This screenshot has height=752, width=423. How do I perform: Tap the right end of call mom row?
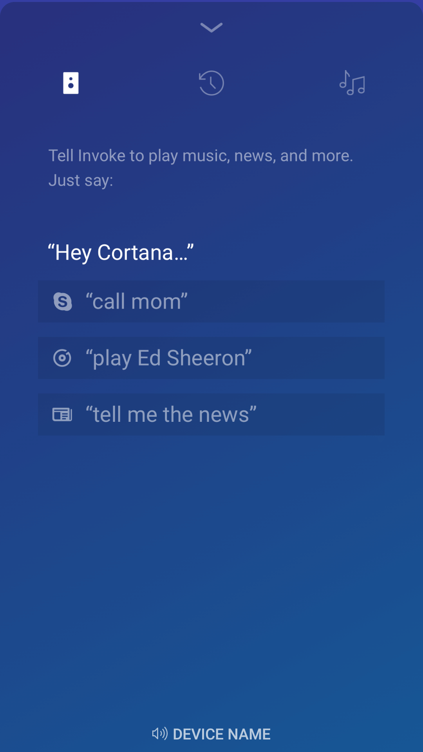pos(368,302)
